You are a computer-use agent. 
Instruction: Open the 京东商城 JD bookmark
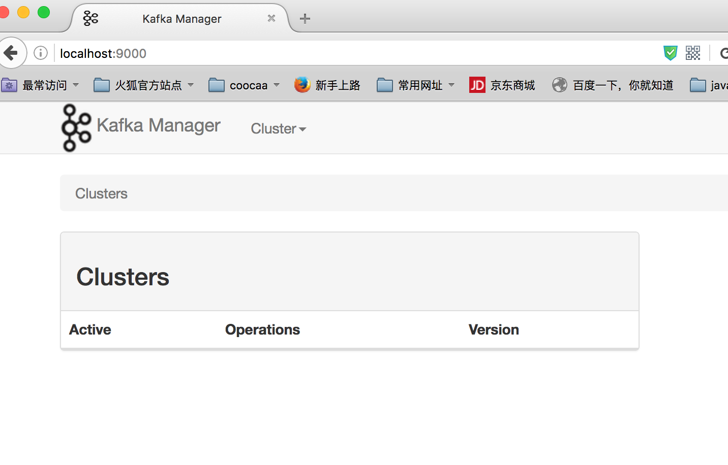pyautogui.click(x=502, y=85)
